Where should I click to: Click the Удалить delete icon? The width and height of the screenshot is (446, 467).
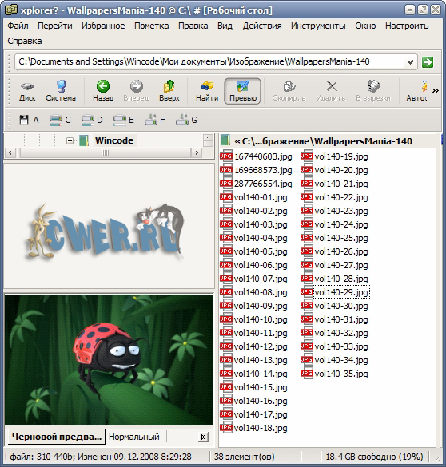[x=331, y=92]
